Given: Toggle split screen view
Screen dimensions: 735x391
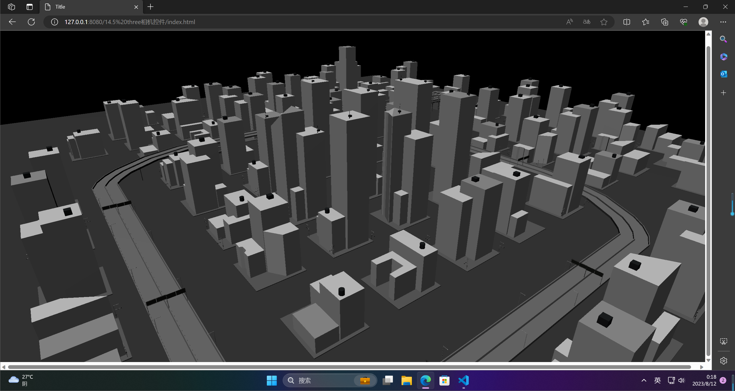Looking at the screenshot, I should (627, 22).
